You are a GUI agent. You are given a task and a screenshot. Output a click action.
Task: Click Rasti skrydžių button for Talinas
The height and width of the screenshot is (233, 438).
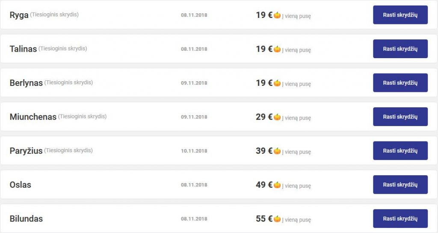click(400, 49)
